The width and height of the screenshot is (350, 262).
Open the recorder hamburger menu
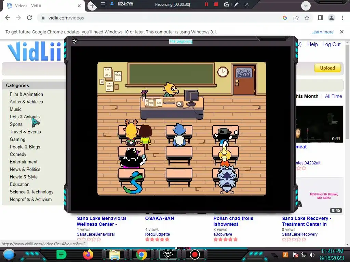pos(103,4)
